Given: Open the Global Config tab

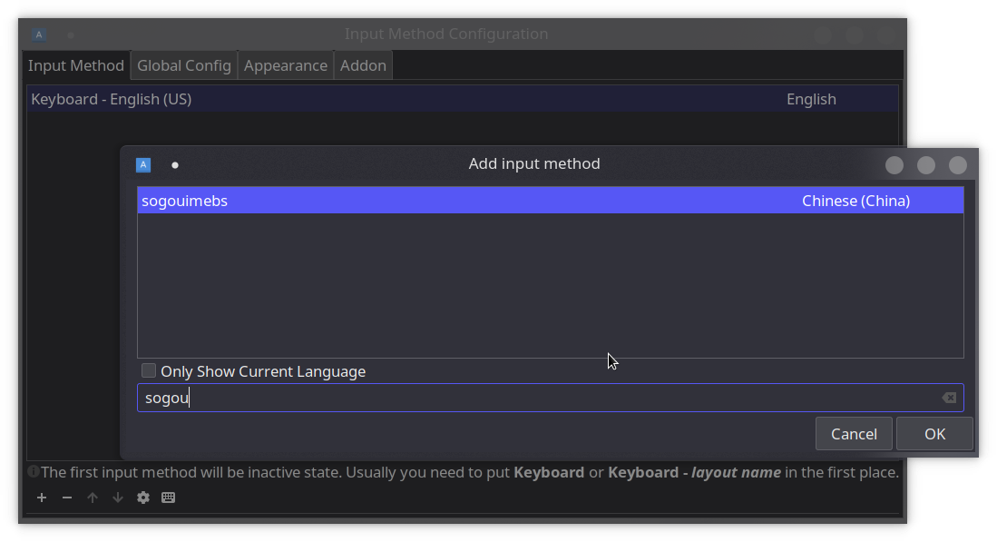Looking at the screenshot, I should pos(184,65).
